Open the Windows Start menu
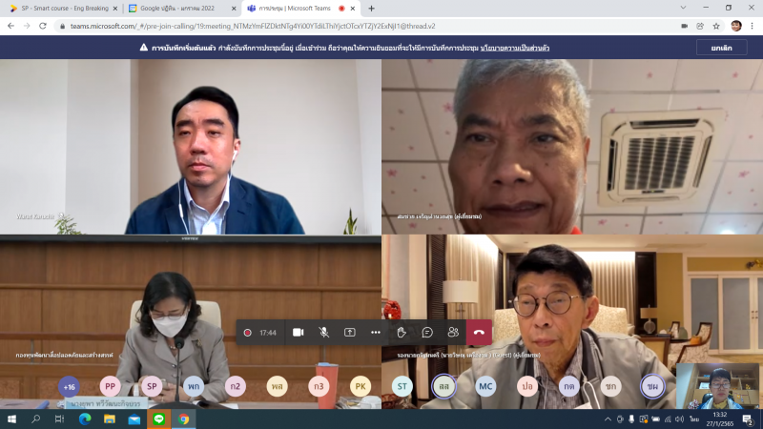Screen dimensions: 763x429 [x=11, y=419]
